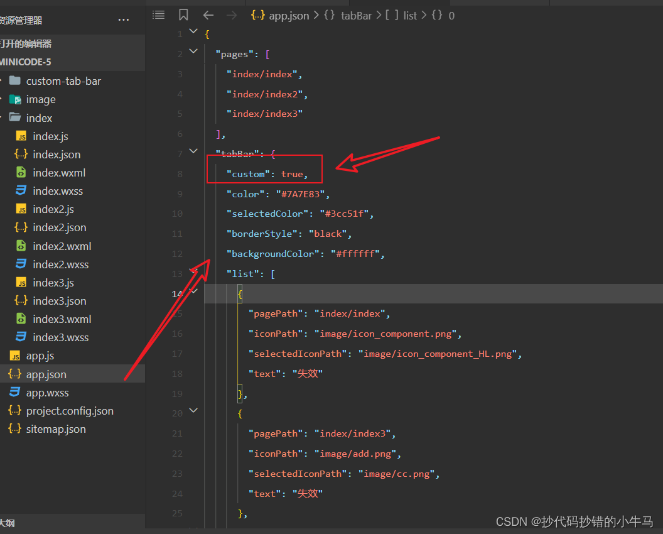Click the wxss icon beside app.wxss
The width and height of the screenshot is (663, 534).
click(15, 392)
